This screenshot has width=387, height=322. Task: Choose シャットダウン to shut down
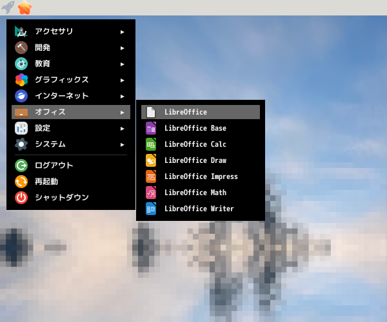point(71,198)
